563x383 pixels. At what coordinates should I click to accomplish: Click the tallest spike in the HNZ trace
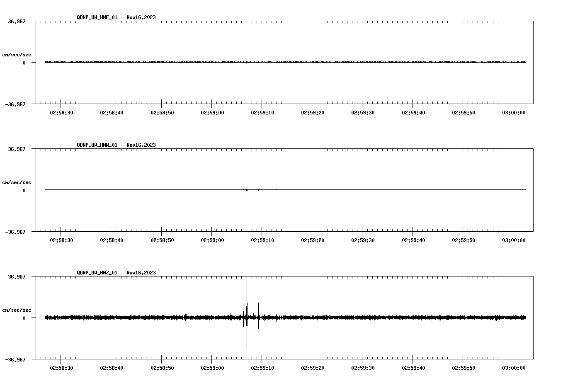[x=247, y=313]
